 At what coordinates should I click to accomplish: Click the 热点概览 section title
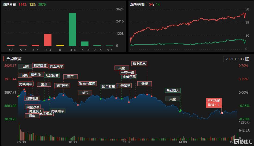point(14,59)
